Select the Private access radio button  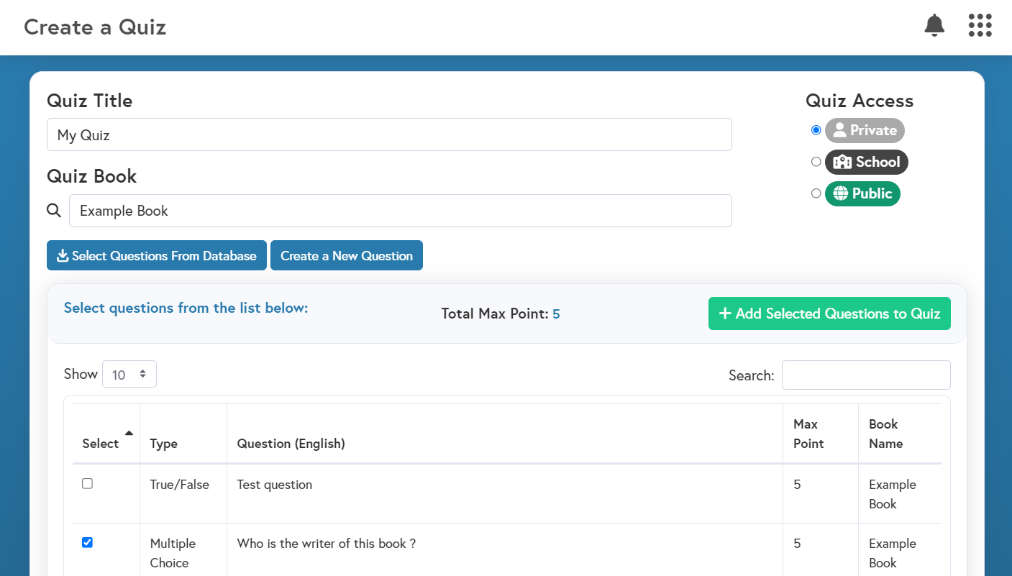[816, 130]
